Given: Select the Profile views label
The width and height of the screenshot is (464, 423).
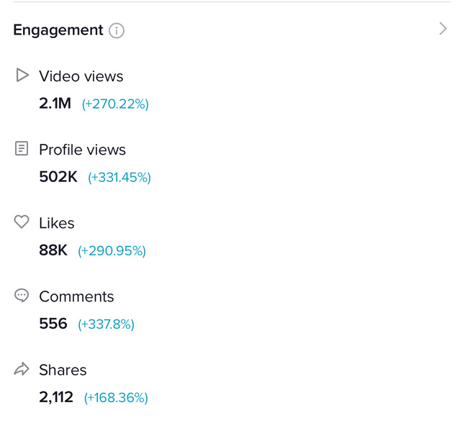Looking at the screenshot, I should [82, 150].
